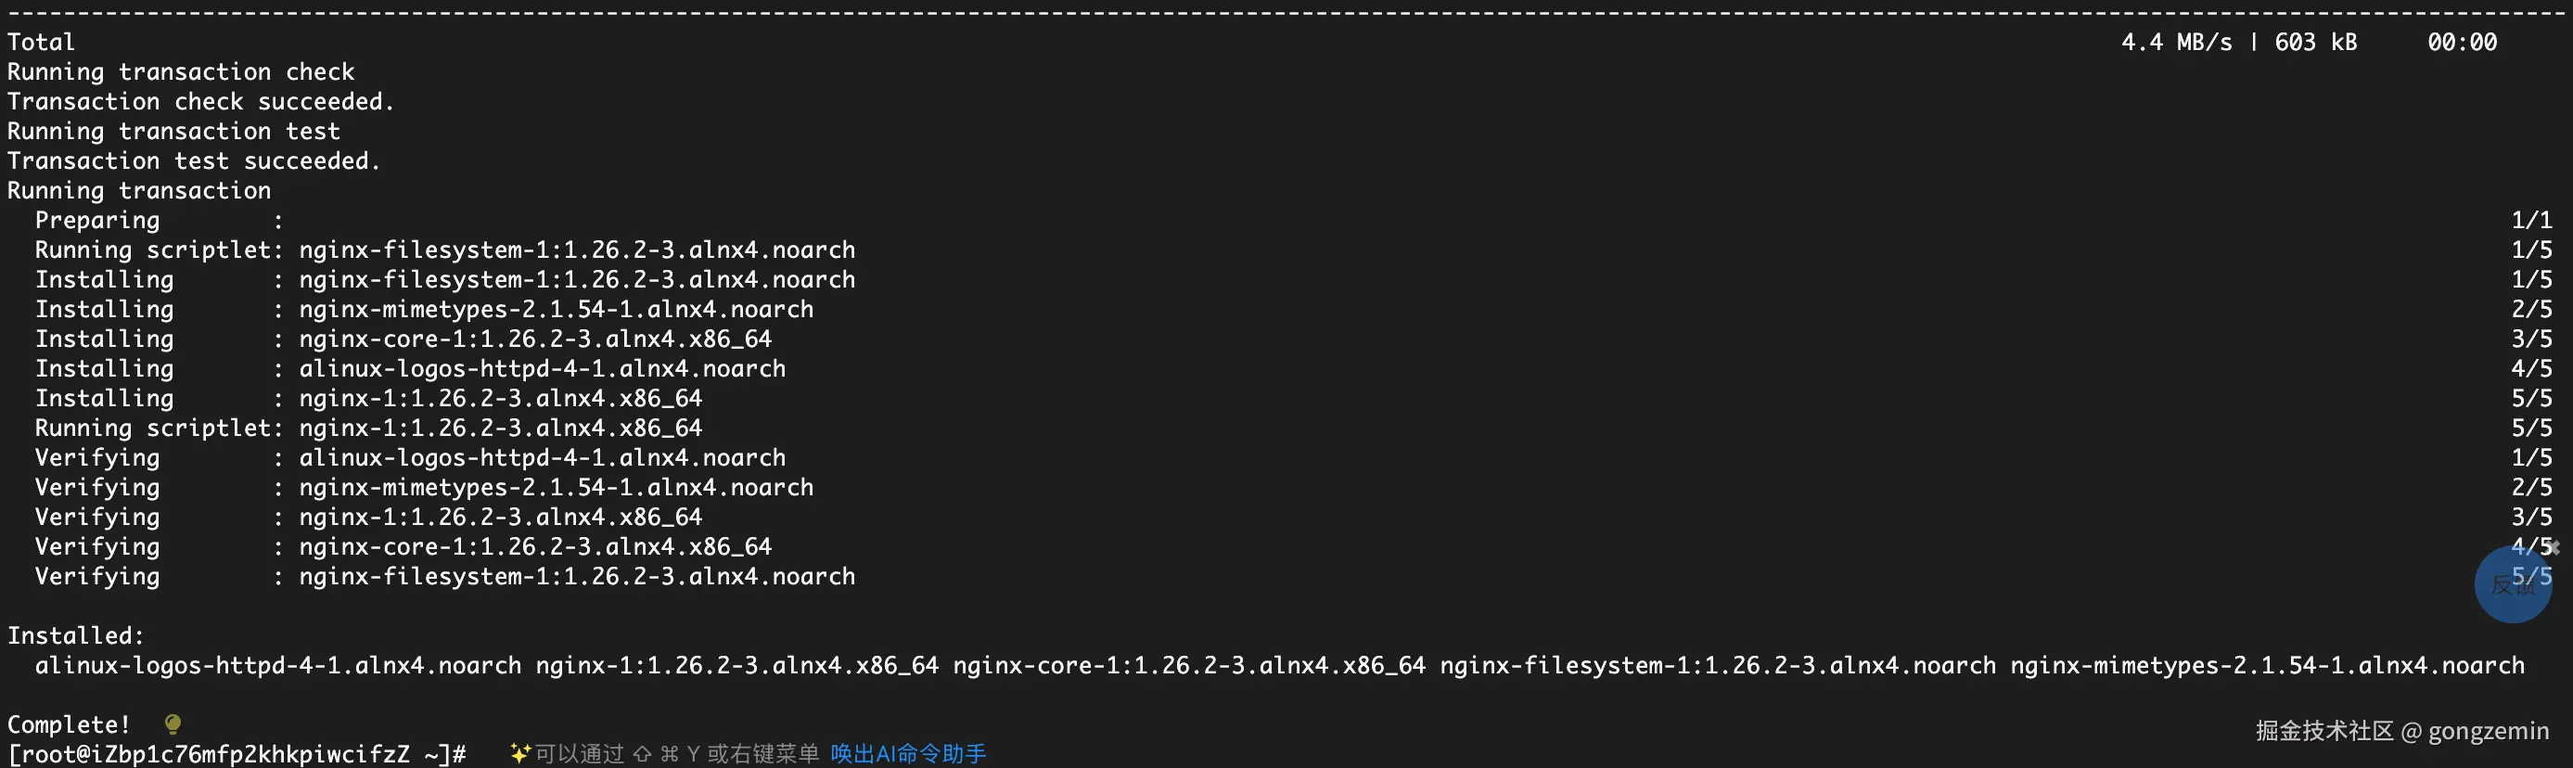
Task: Click the Total download summary line
Action: click(x=1251, y=42)
